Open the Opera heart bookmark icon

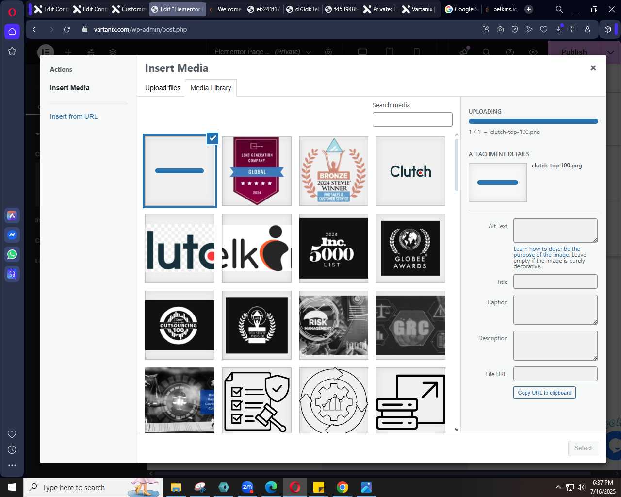(x=544, y=29)
